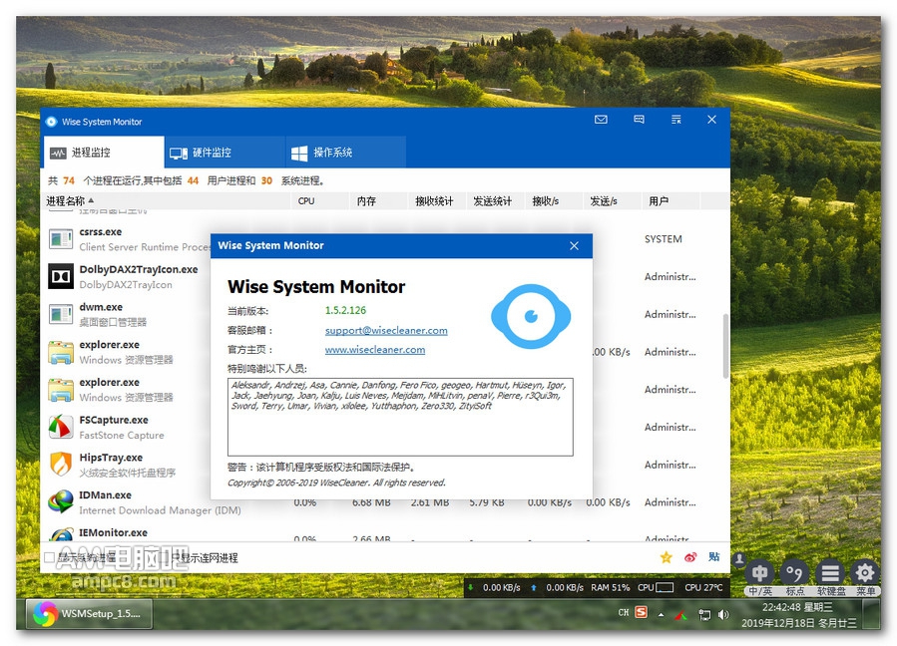Select the dwm.exe process name
897x646 pixels.
pyautogui.click(x=101, y=307)
